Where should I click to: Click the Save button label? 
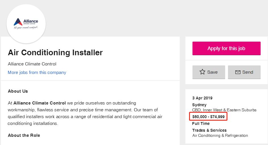[x=212, y=72]
